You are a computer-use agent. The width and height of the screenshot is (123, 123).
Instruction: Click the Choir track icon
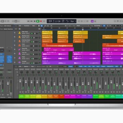click(19, 45)
